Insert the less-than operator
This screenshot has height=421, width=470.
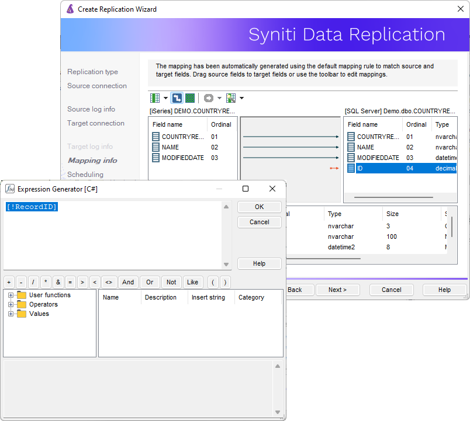(x=95, y=282)
